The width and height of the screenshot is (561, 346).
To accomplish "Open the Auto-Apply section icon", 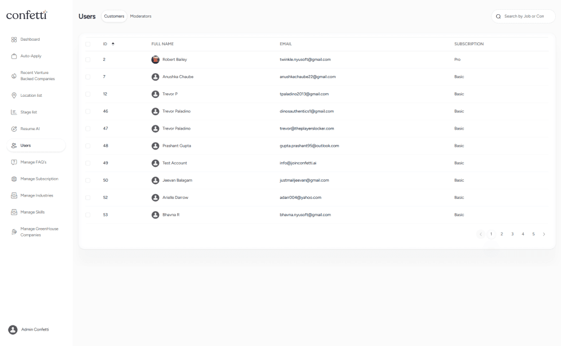I will (14, 56).
